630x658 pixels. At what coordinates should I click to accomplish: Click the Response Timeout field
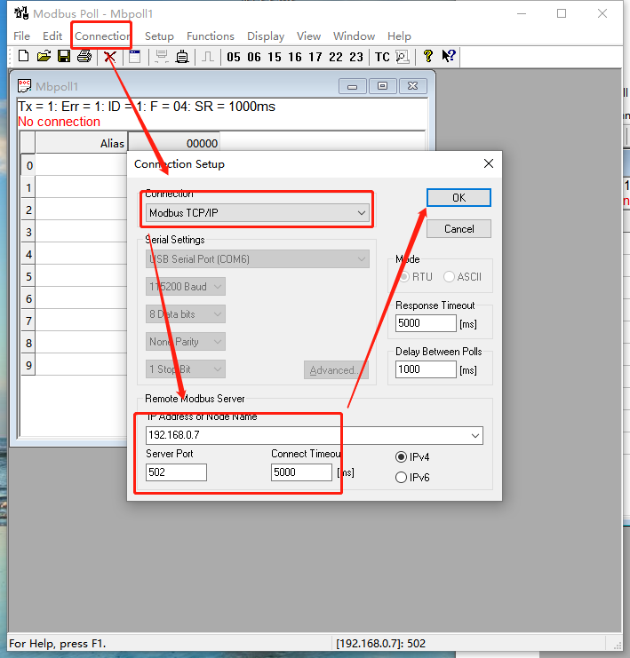426,324
